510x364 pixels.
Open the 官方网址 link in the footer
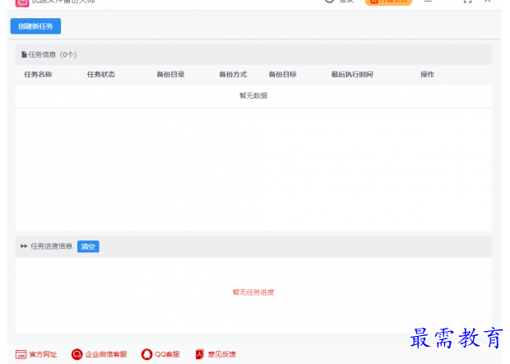pos(36,354)
